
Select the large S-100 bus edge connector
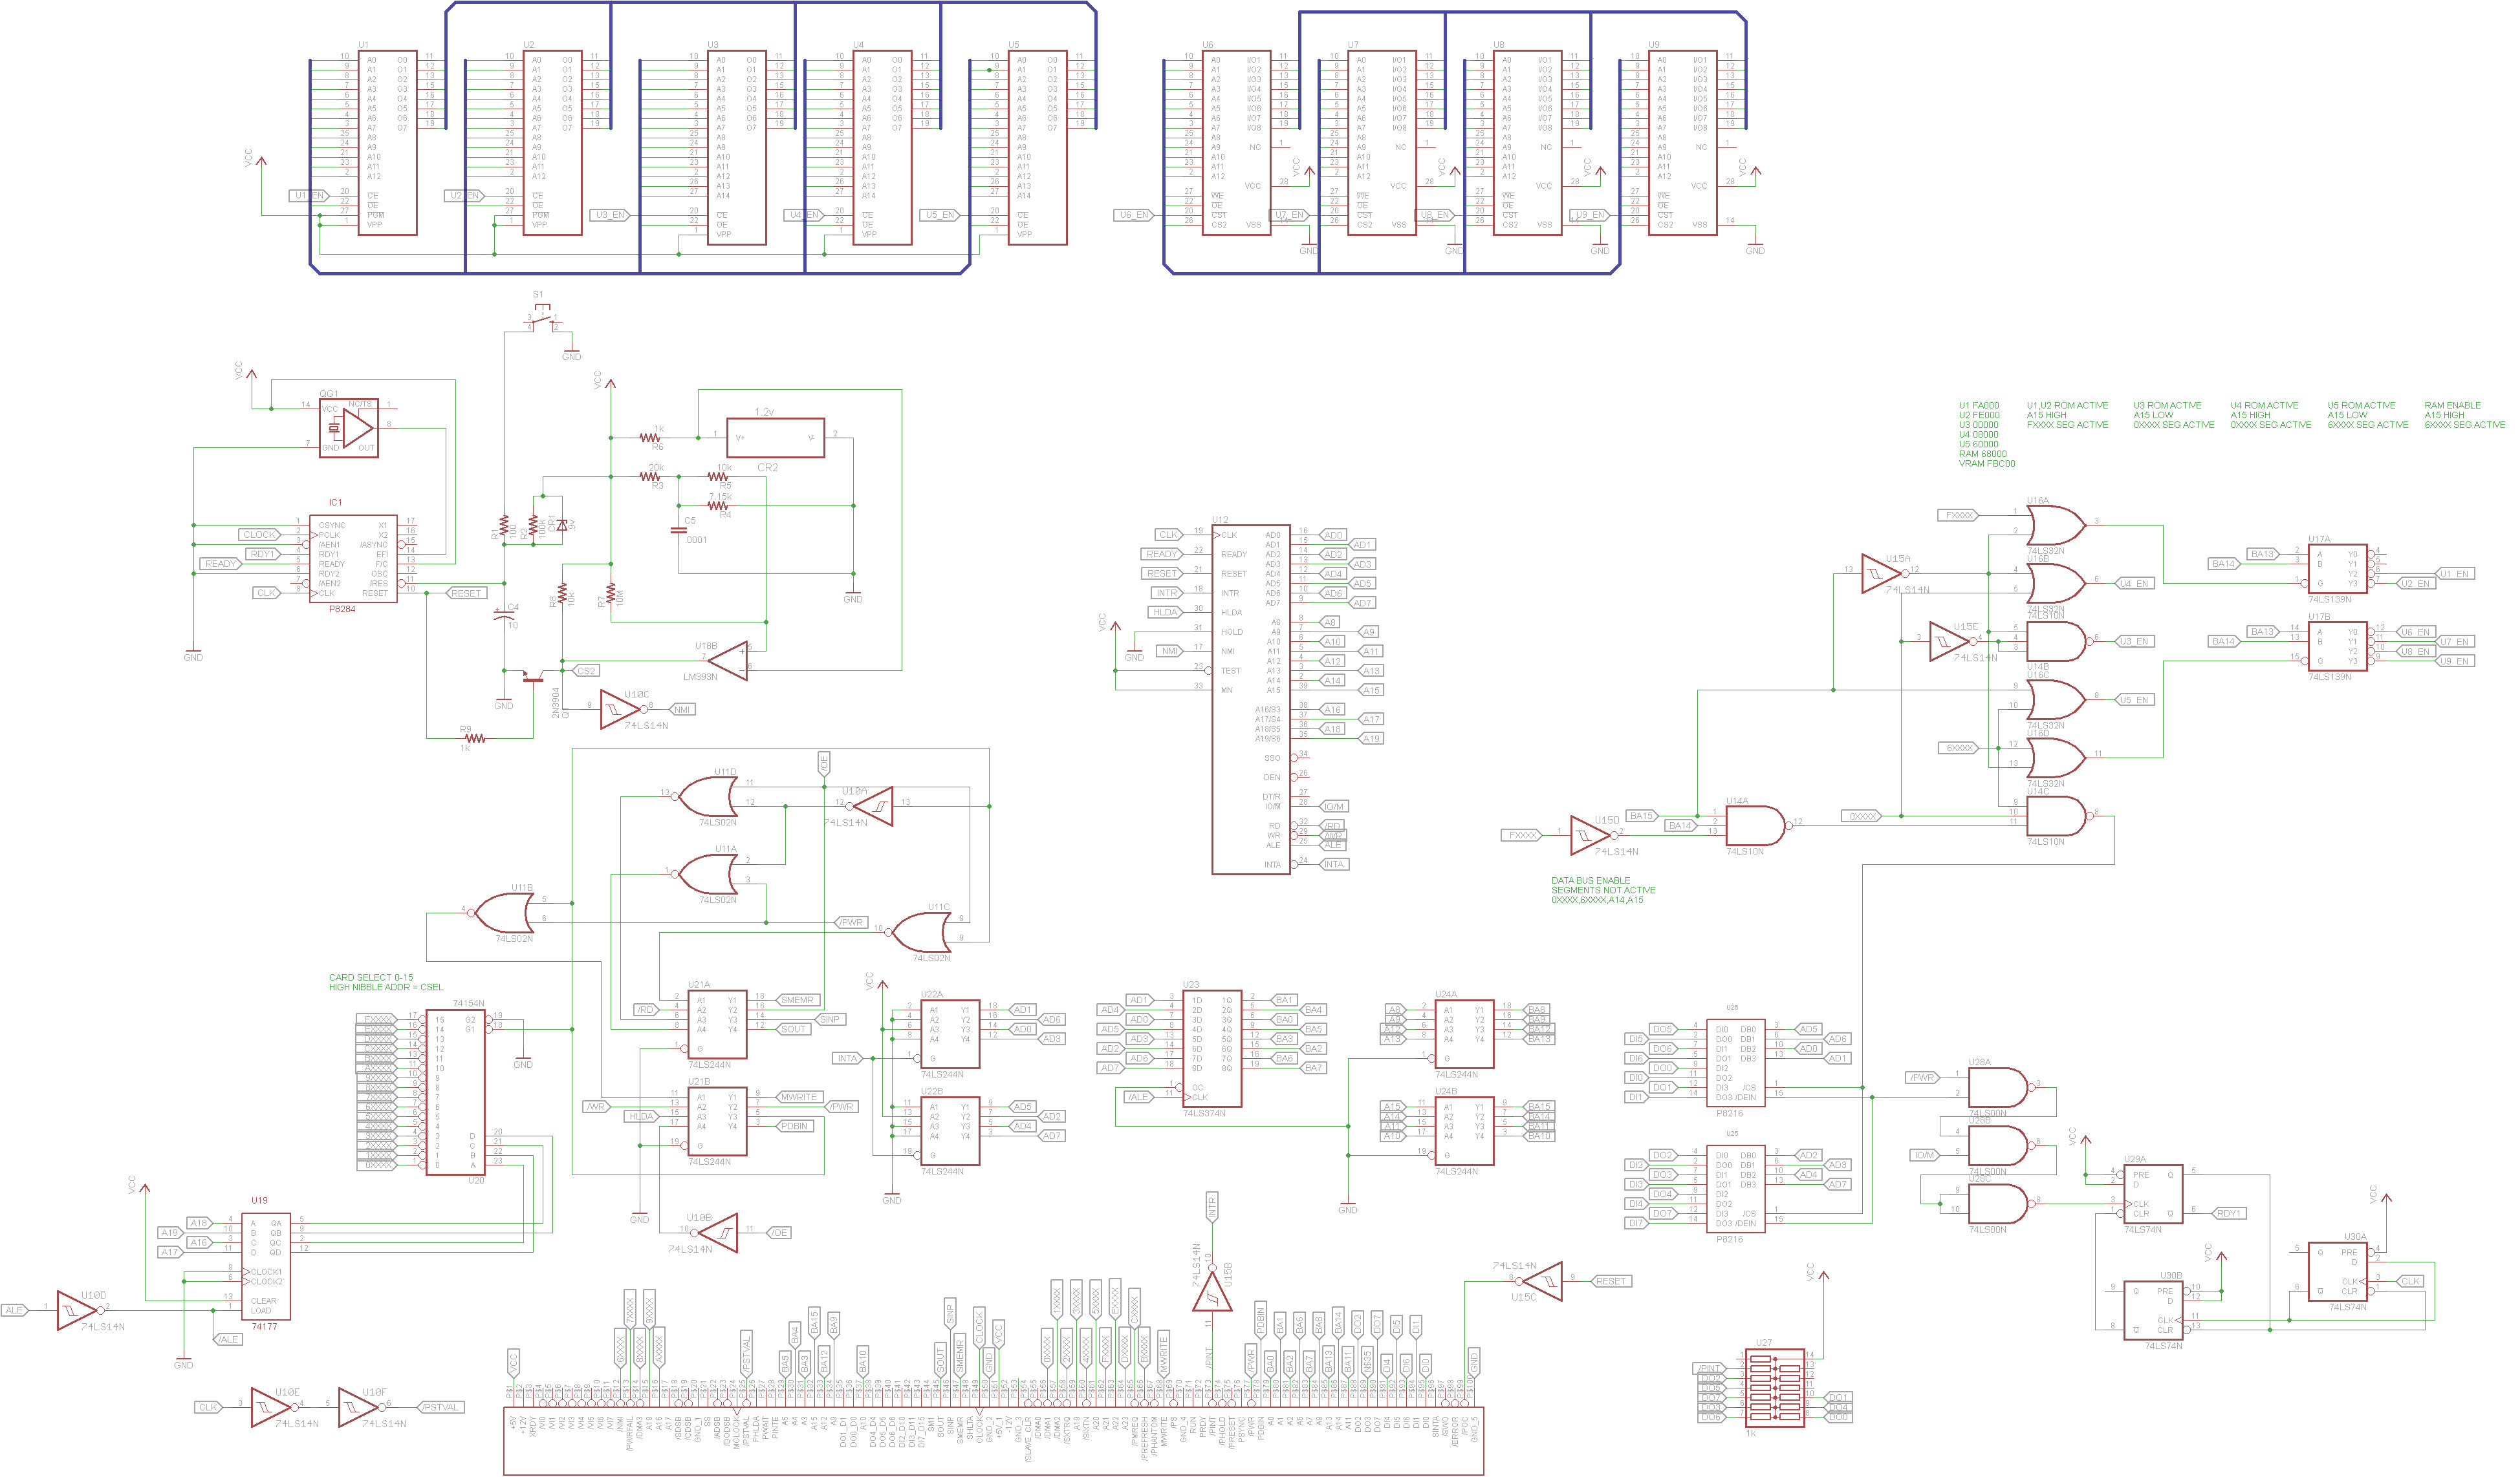(993, 1441)
